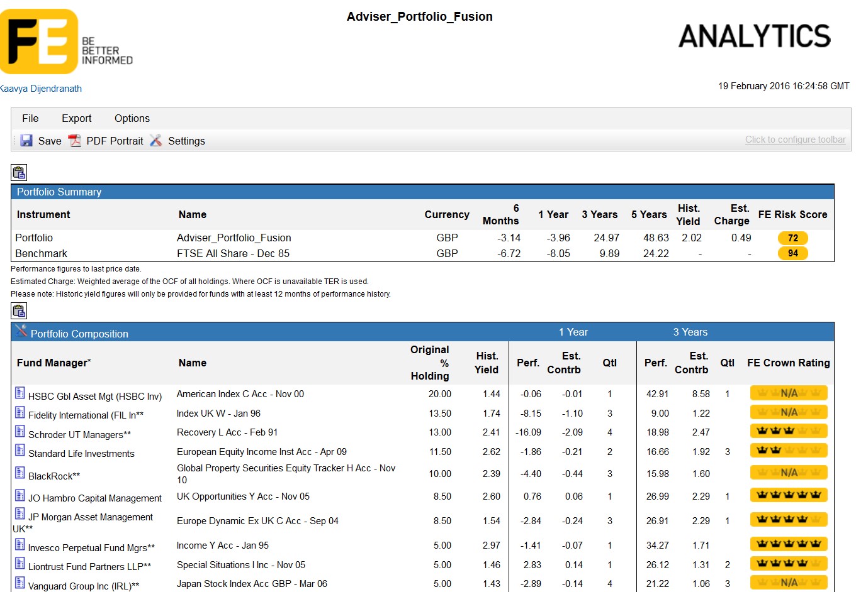Click Benchmark 6 Months value -6.72
The width and height of the screenshot is (856, 592).
pos(509,253)
